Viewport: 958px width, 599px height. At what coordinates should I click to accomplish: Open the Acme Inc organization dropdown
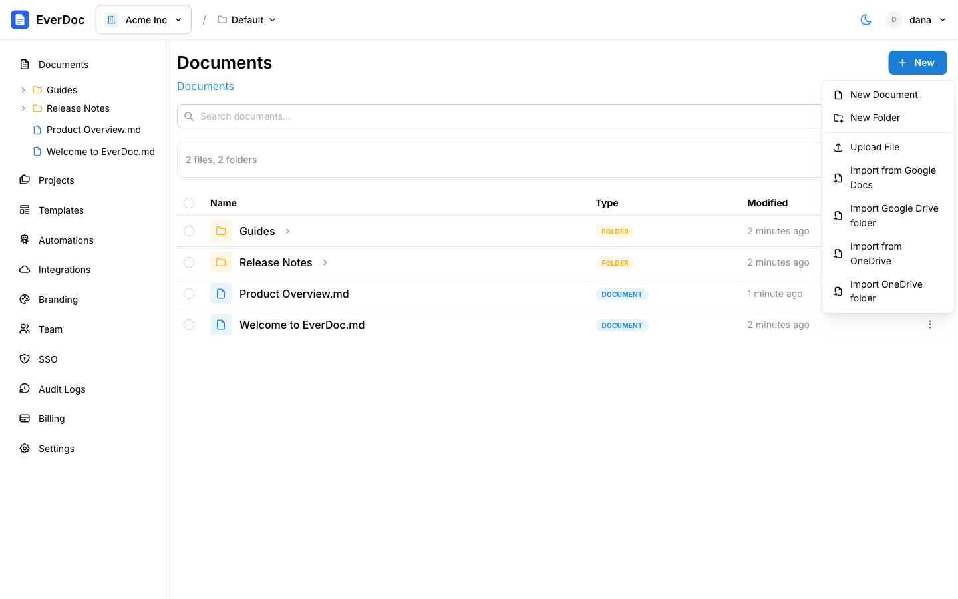pos(144,20)
